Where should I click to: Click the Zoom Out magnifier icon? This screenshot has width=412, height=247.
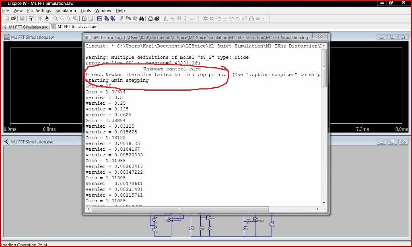69,19
